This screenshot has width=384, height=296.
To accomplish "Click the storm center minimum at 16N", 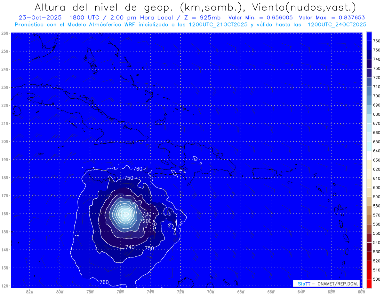I will pos(125,214).
